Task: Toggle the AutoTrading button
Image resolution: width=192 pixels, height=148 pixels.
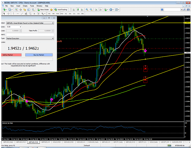Action: [x=61, y=10]
